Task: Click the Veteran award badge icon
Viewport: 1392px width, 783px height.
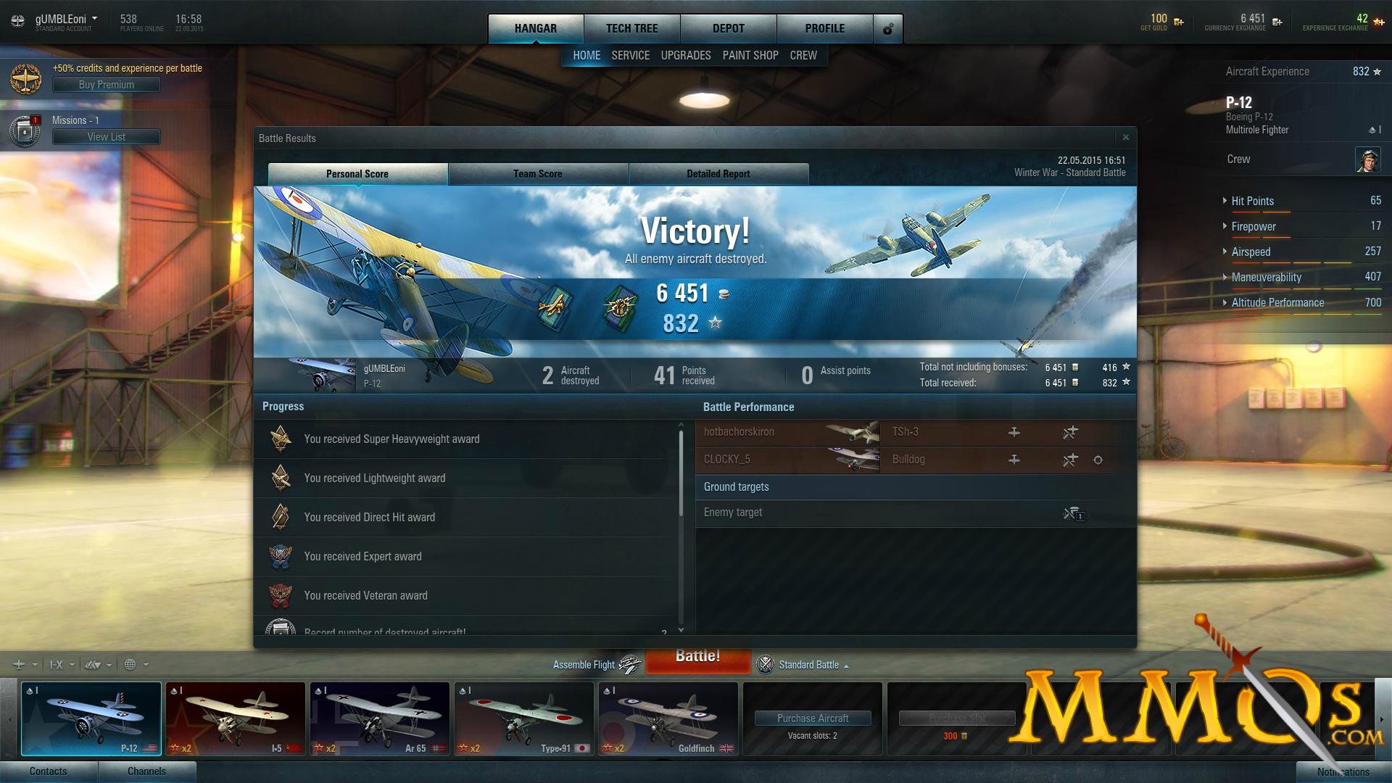Action: (281, 595)
